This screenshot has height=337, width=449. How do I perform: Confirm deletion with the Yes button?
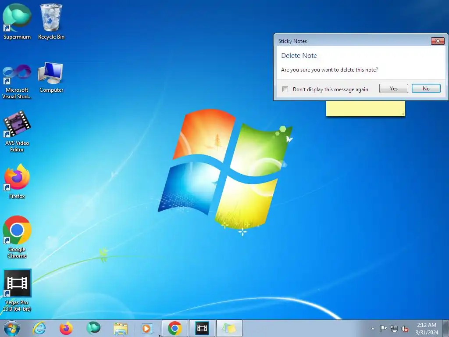(x=393, y=89)
